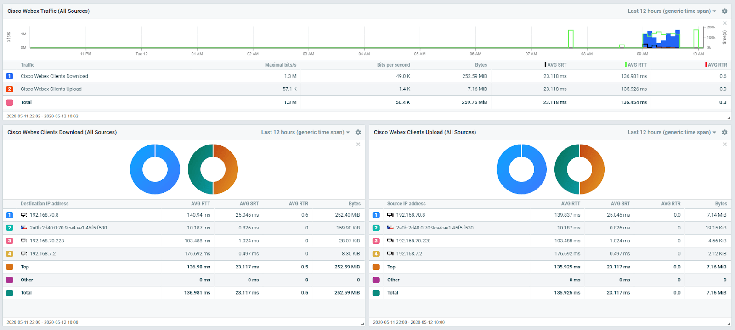Sort Download table by Destination IP address header

[x=45, y=203]
